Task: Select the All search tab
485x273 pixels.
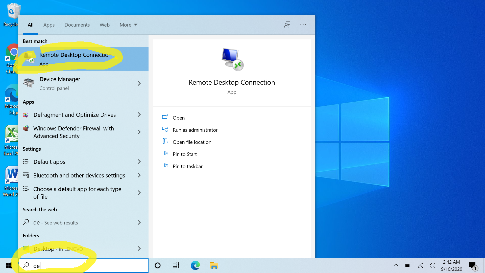Action: pyautogui.click(x=31, y=25)
